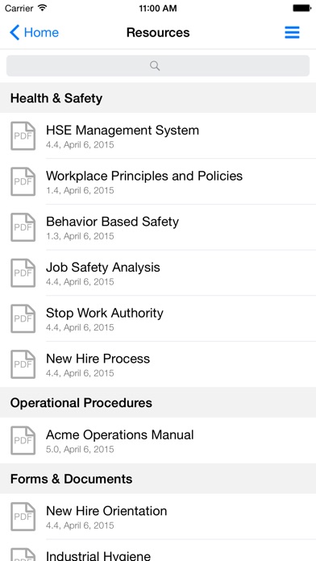316x561 pixels.
Task: Tap the back chevron beside Home
Action: 15,32
